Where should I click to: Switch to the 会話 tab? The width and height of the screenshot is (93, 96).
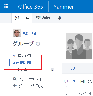(74, 69)
